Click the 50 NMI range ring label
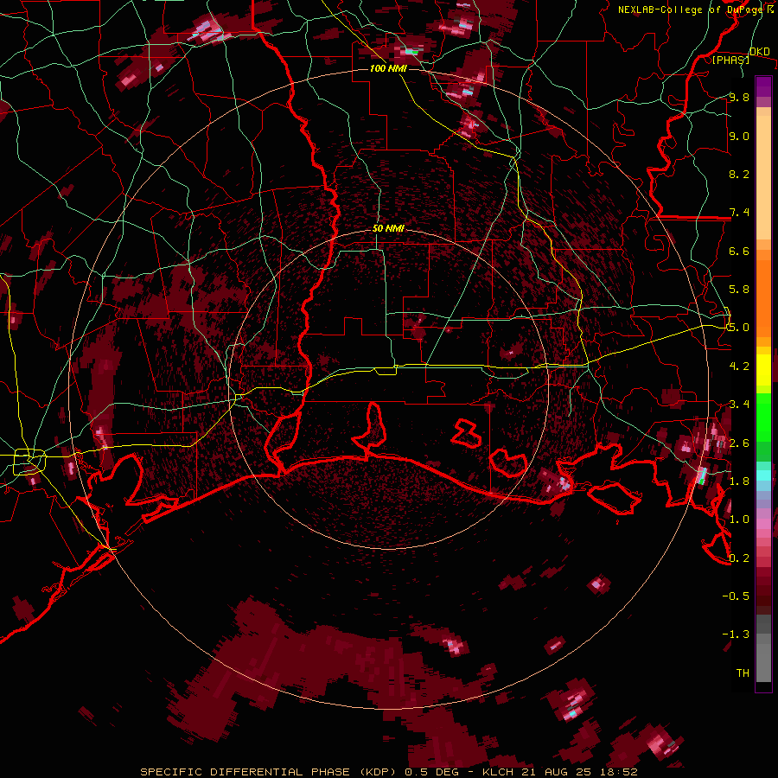The height and width of the screenshot is (778, 778). point(388,228)
